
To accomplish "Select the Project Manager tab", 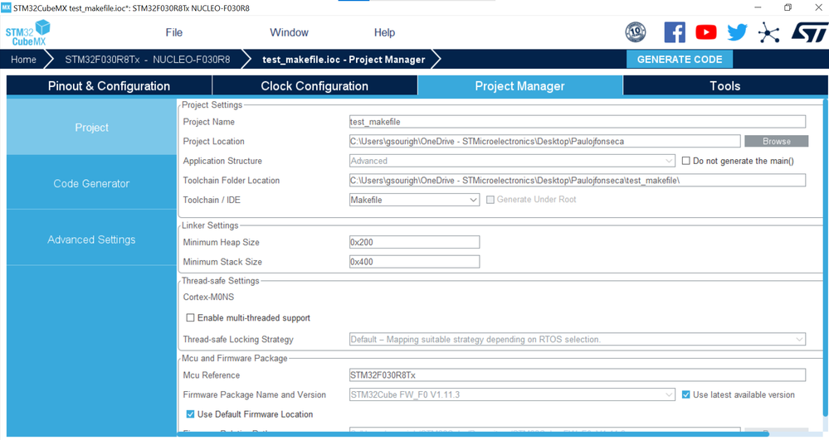I will click(519, 85).
